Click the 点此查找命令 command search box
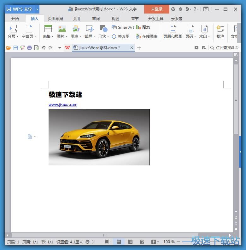Image resolution: width=246 pixels, height=250 pixels. pyautogui.click(x=224, y=48)
